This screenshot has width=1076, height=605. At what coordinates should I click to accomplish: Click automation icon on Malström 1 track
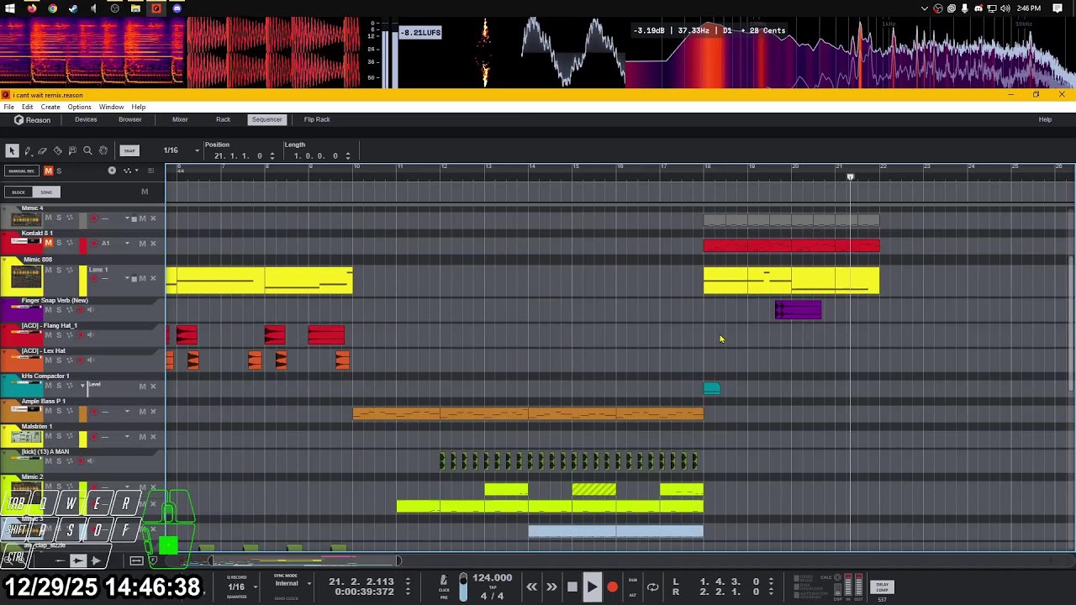(69, 436)
